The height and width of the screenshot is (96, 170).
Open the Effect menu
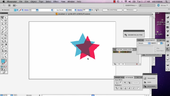56,2
